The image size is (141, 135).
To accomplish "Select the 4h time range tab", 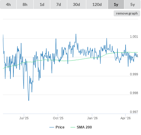I will pyautogui.click(x=8, y=4).
